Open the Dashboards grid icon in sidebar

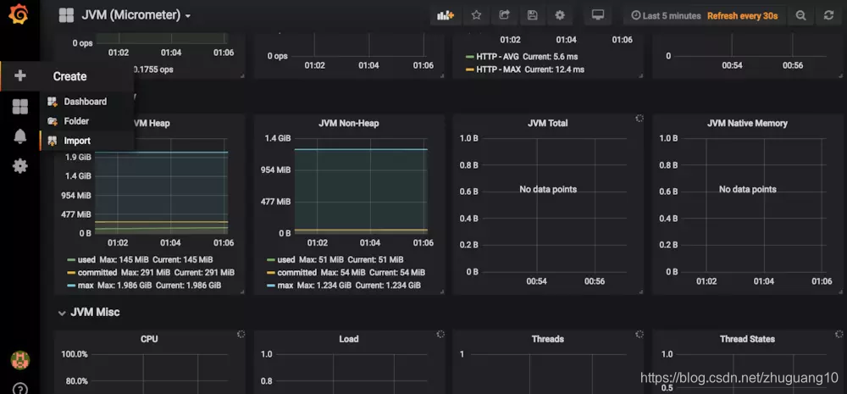pos(20,107)
